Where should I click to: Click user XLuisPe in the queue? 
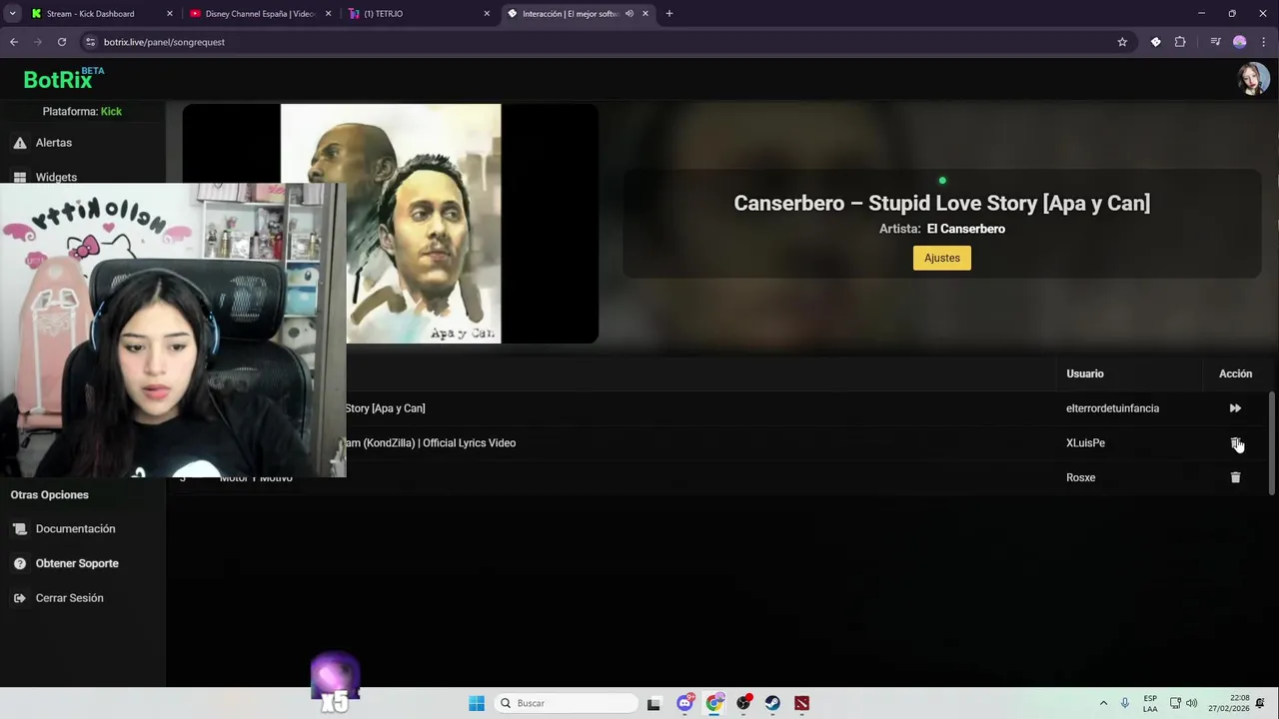pos(1085,442)
